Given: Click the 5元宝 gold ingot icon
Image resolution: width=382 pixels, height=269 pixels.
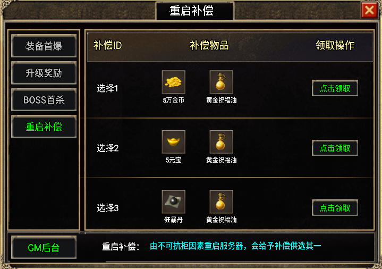Looking at the screenshot, I should 173,142.
